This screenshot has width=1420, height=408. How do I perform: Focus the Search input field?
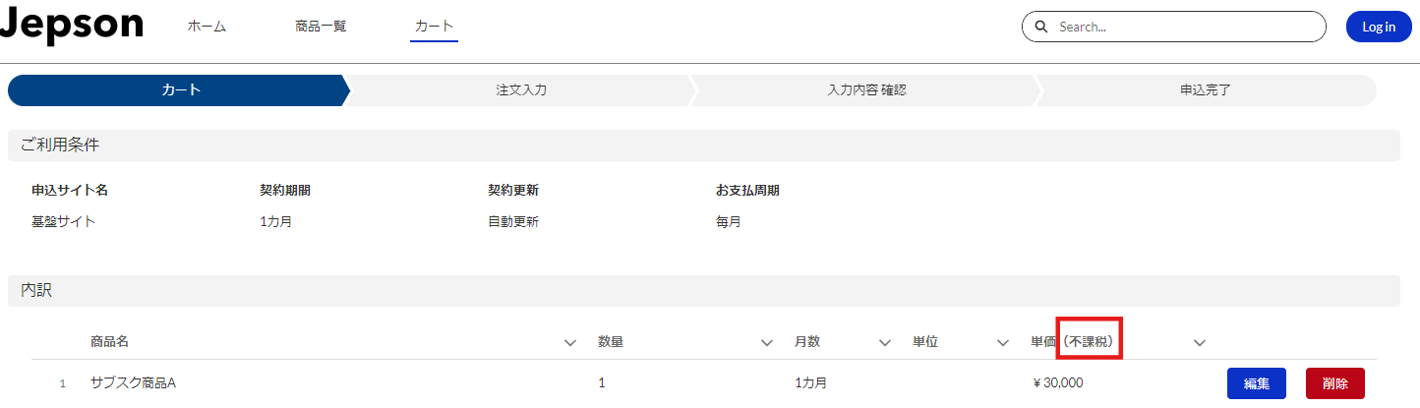(1174, 27)
